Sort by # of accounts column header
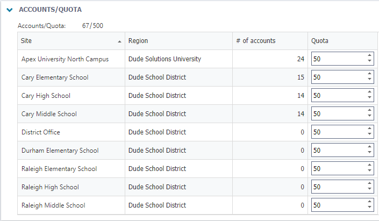Screen dimensions: 379x221 point(269,41)
